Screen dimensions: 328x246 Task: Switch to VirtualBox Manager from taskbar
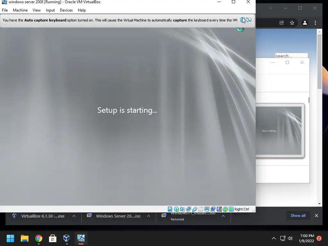67,238
